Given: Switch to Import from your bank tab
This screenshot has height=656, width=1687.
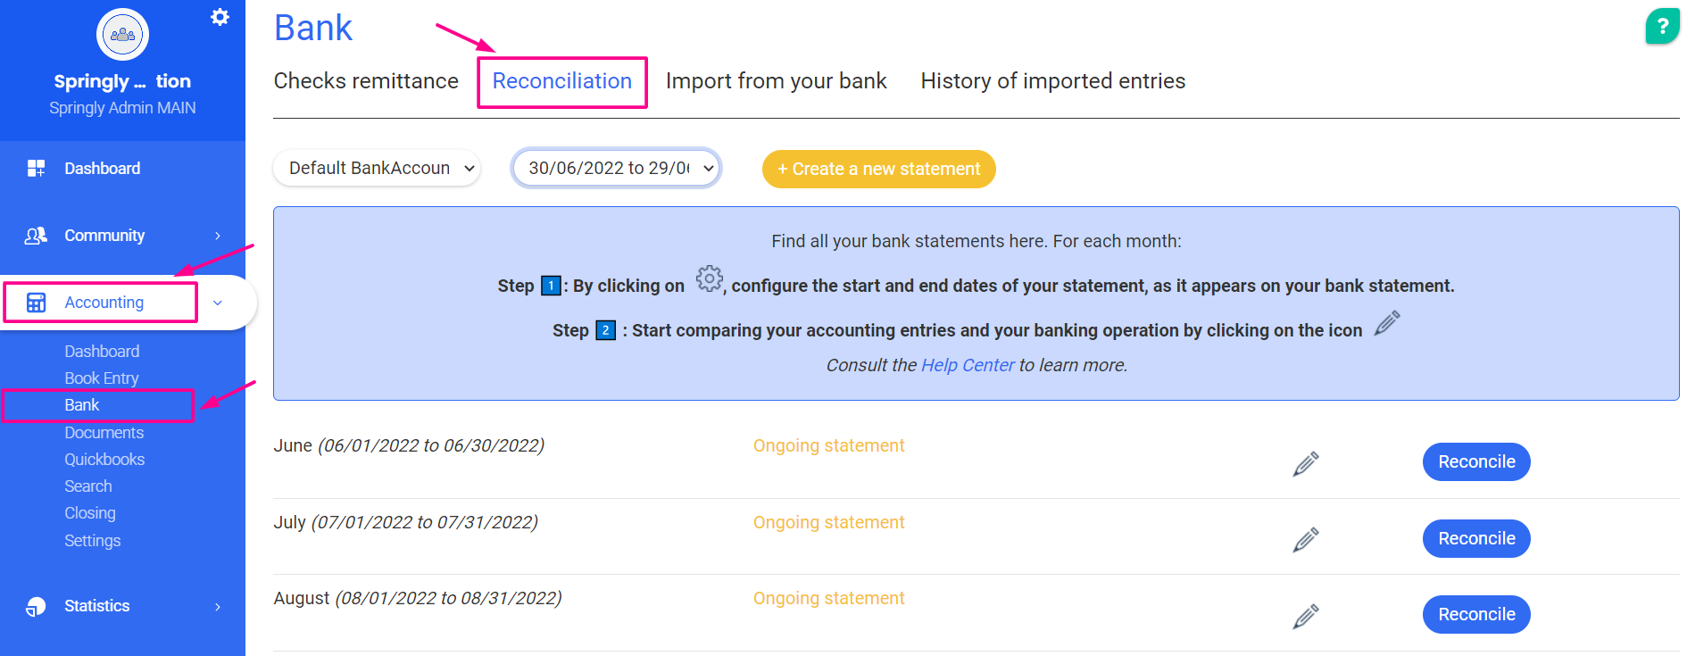Looking at the screenshot, I should click(776, 81).
